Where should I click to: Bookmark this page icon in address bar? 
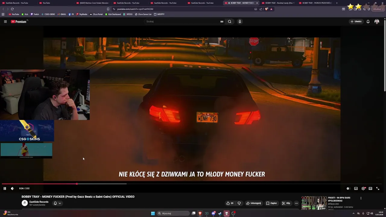[108, 9]
